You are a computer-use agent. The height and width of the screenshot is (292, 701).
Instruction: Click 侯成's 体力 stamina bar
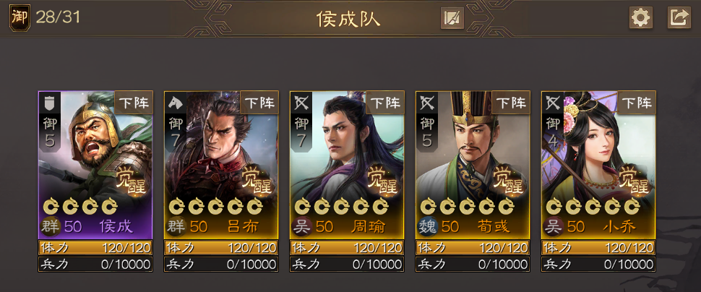[x=95, y=247]
